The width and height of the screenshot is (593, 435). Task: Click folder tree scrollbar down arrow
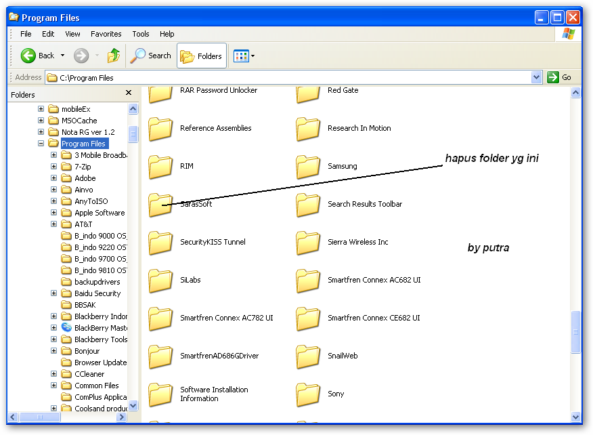click(133, 406)
